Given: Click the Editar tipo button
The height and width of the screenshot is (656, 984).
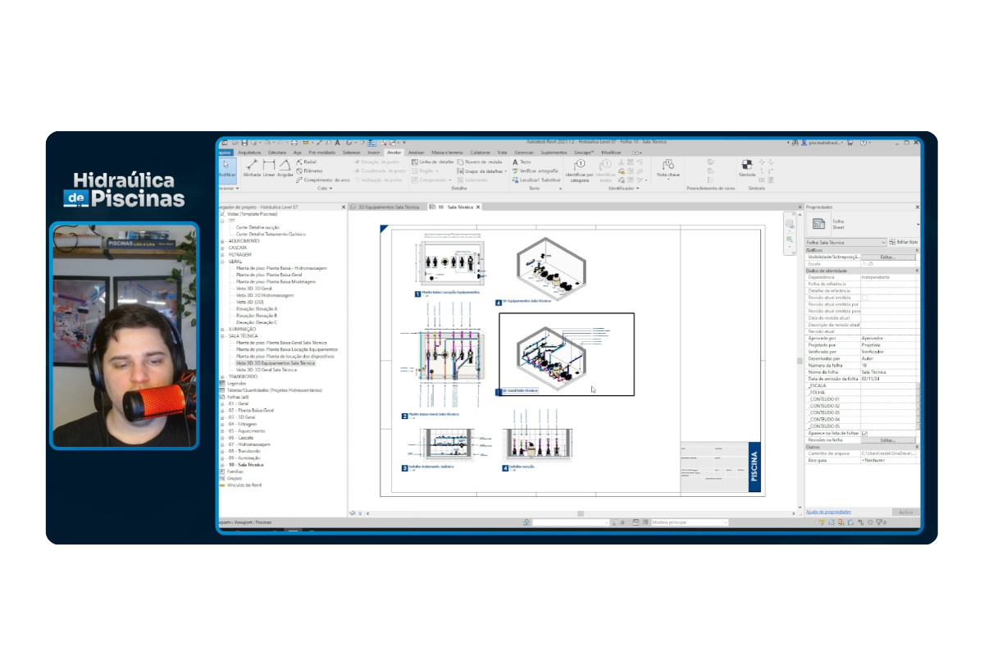Looking at the screenshot, I should click(904, 243).
